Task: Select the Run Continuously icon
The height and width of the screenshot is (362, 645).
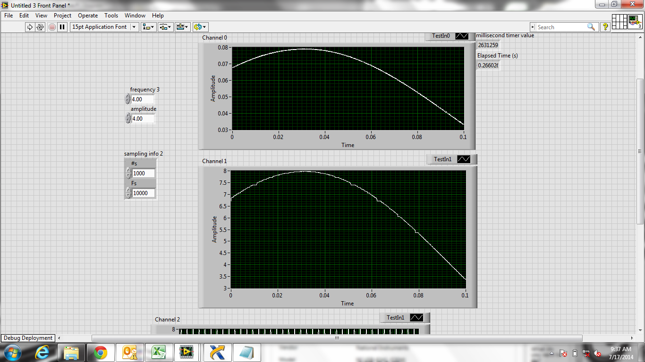Action: pos(40,27)
